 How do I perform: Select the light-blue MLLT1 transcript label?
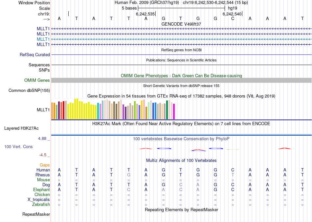click(43, 39)
